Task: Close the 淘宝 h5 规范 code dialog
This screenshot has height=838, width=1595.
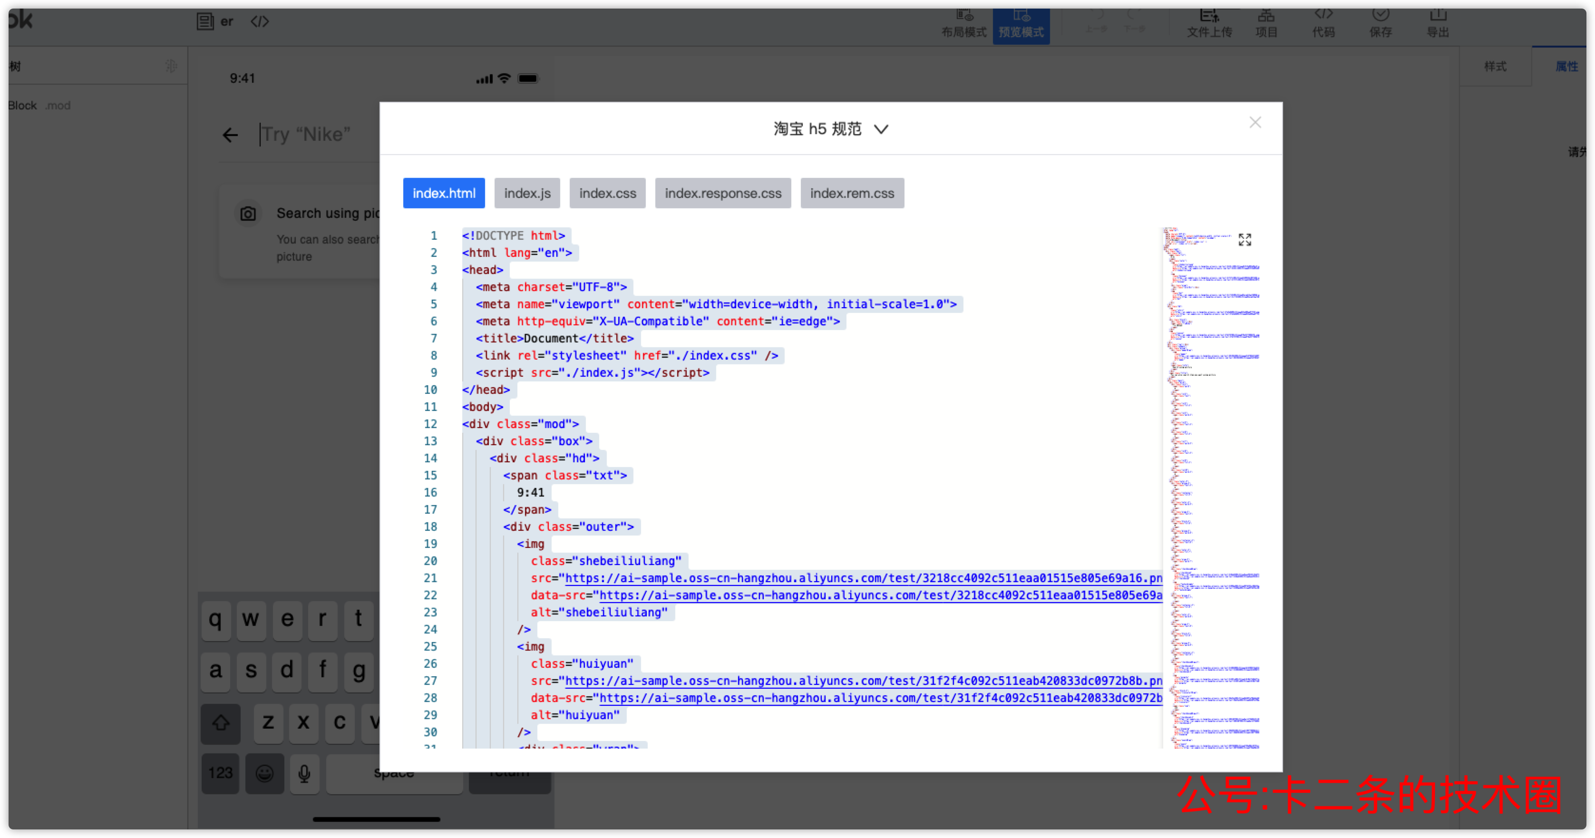Action: [1255, 123]
